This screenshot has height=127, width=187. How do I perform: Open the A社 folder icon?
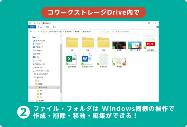coord(72,42)
